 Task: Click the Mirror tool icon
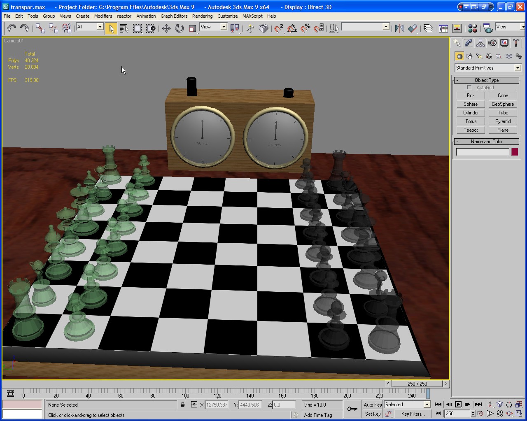[399, 28]
